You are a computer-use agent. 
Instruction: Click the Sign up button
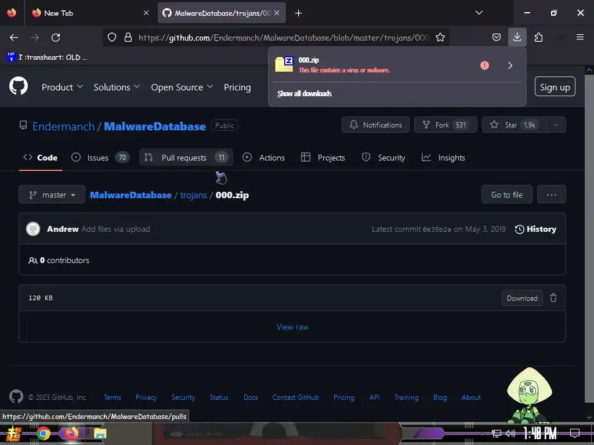555,87
